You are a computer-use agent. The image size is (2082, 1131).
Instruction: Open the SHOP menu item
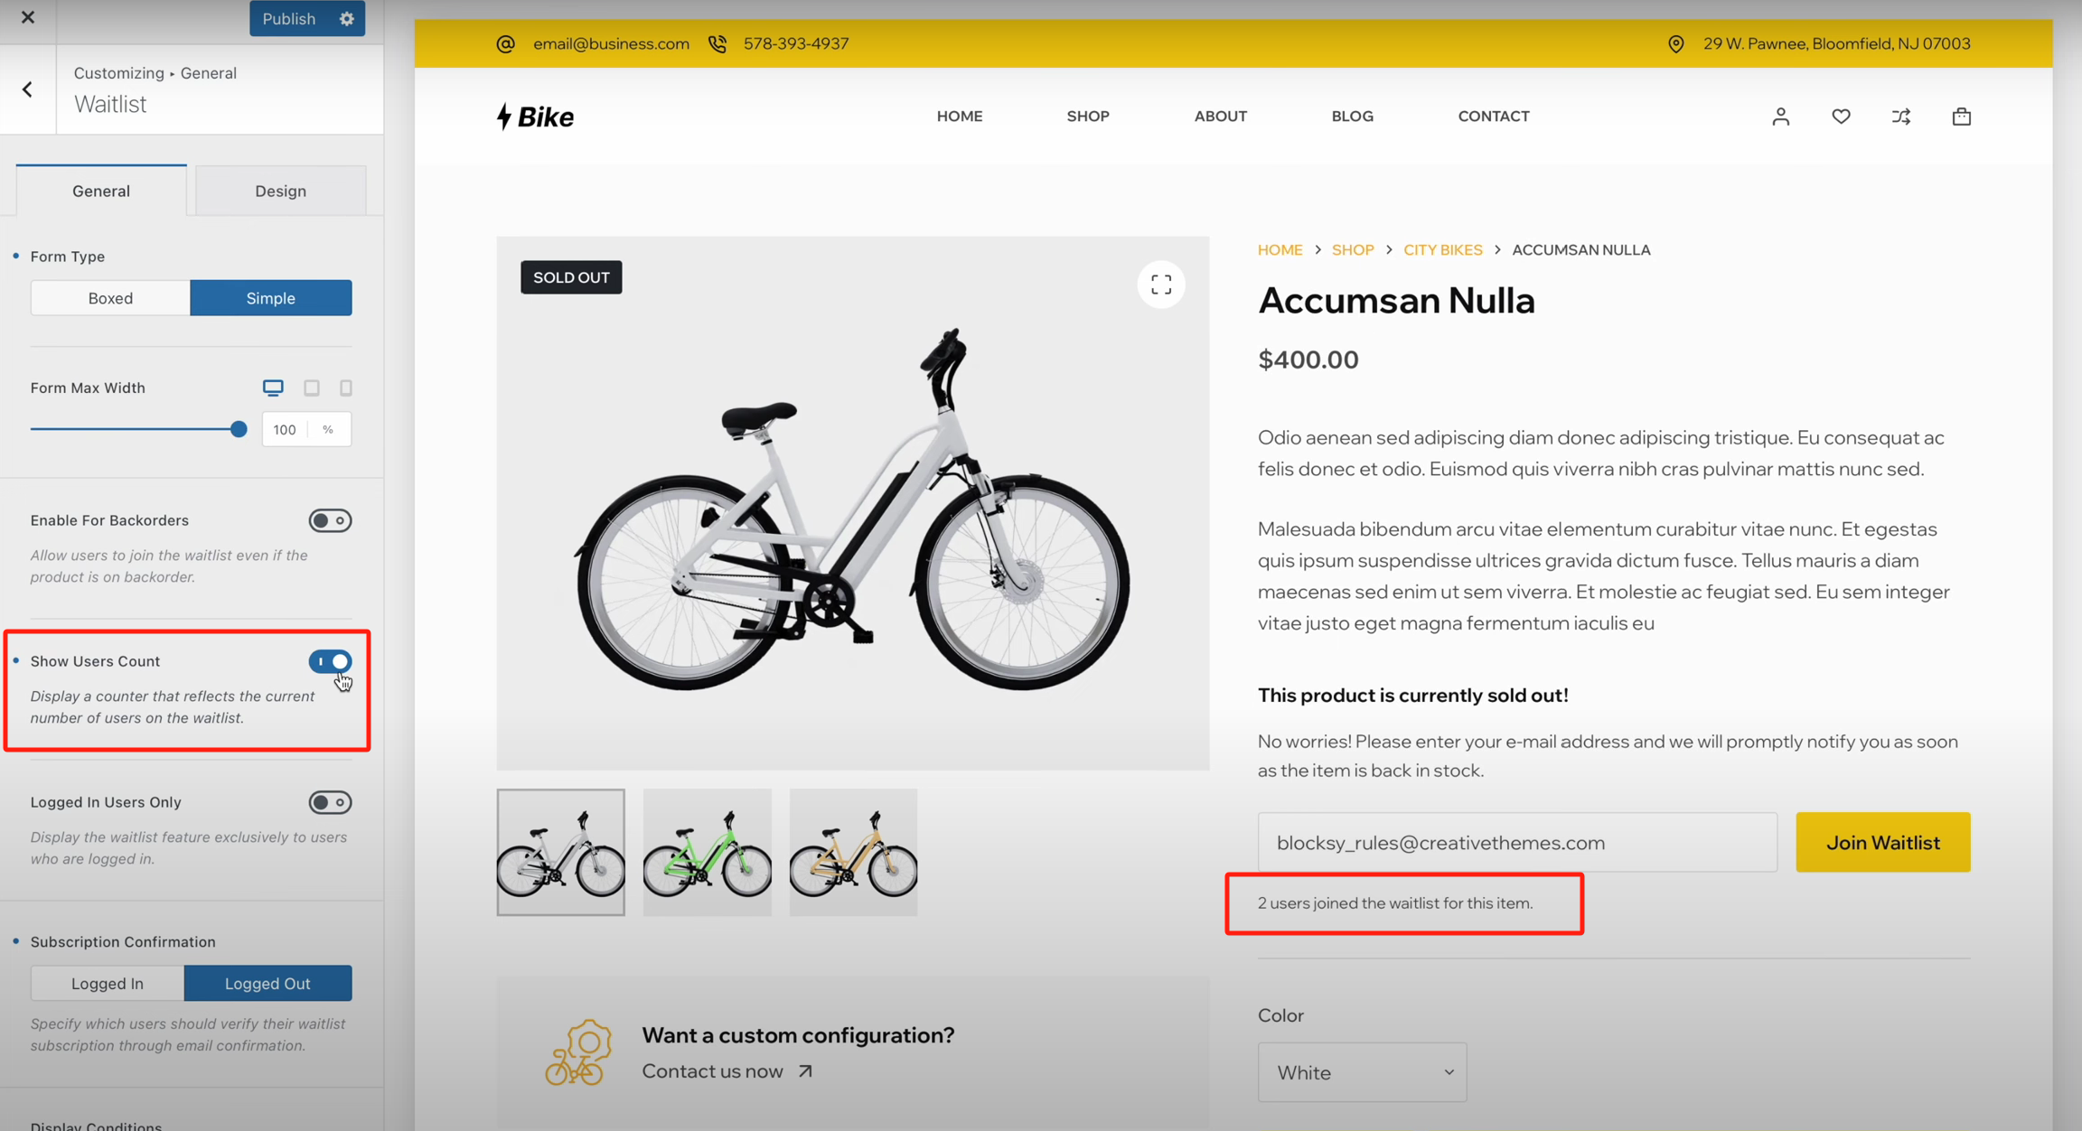tap(1088, 117)
